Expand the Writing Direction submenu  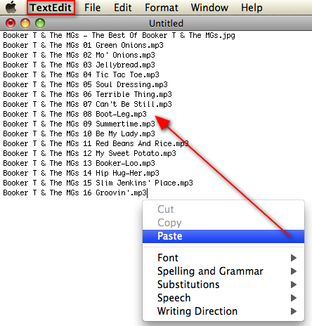[223, 311]
